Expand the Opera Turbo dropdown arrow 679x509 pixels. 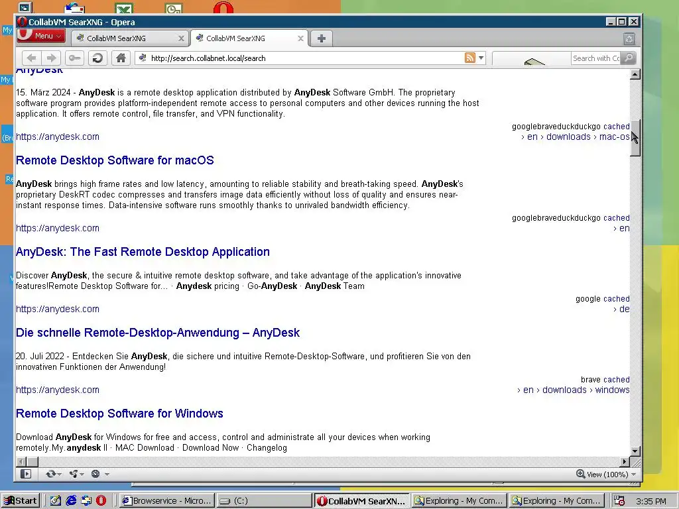107,475
